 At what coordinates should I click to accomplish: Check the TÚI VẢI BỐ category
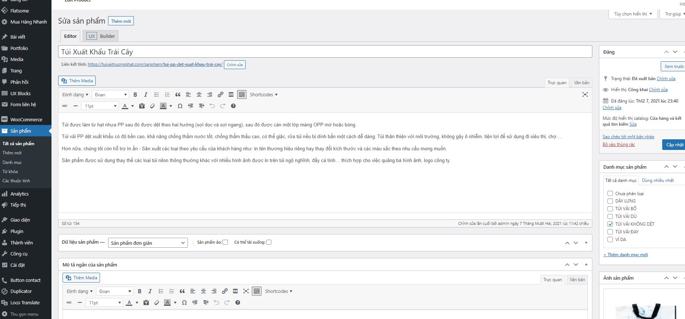[x=610, y=209]
